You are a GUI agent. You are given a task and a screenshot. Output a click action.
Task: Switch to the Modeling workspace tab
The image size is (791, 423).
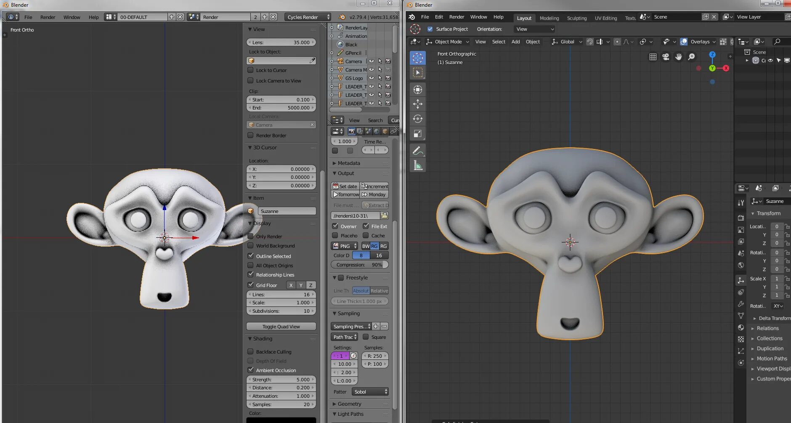point(549,18)
